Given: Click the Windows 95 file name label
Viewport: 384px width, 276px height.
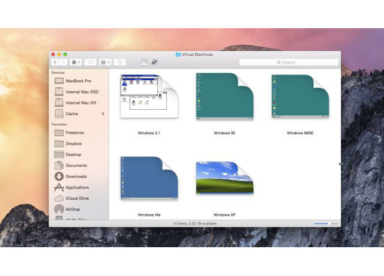Looking at the screenshot, I should click(x=224, y=133).
